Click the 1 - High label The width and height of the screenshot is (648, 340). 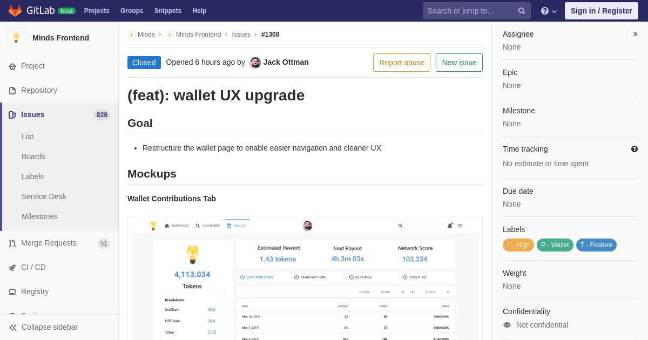tap(518, 245)
